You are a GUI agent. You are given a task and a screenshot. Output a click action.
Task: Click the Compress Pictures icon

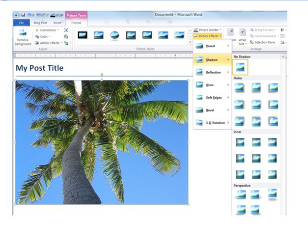coord(66,30)
